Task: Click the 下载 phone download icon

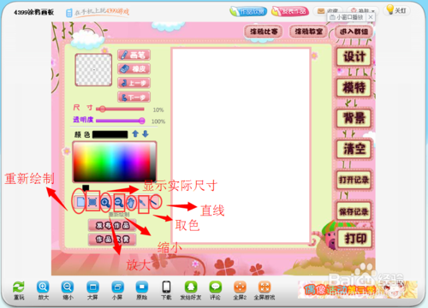Action: click(166, 287)
